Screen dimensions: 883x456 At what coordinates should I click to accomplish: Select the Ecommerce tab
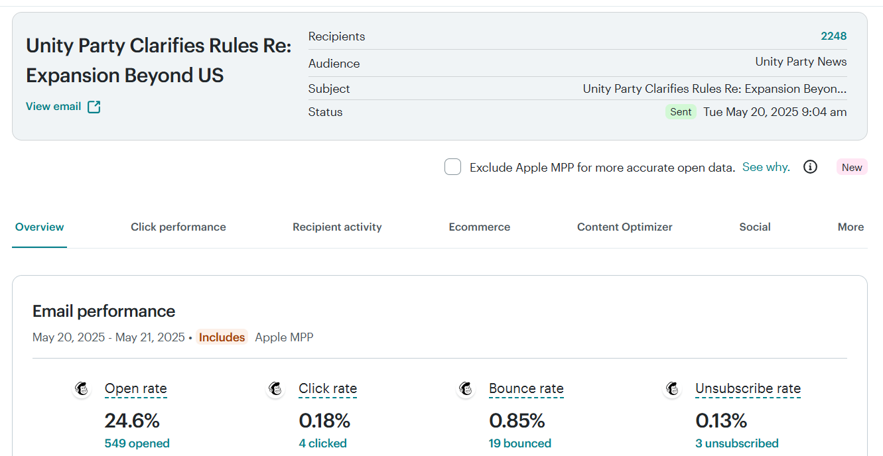coord(480,227)
